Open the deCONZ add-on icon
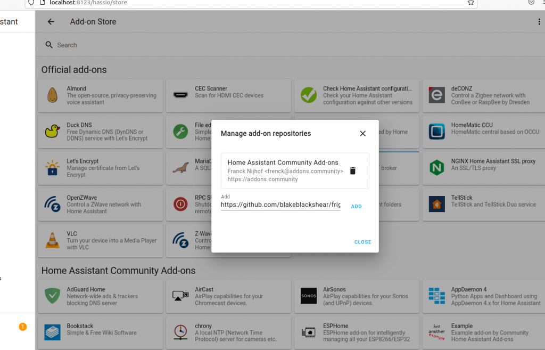 coord(436,95)
